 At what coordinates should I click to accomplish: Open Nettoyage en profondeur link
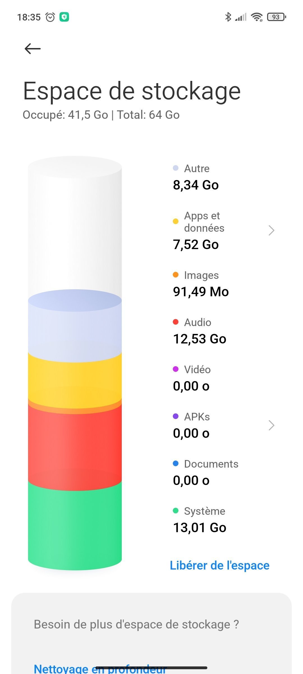click(100, 669)
